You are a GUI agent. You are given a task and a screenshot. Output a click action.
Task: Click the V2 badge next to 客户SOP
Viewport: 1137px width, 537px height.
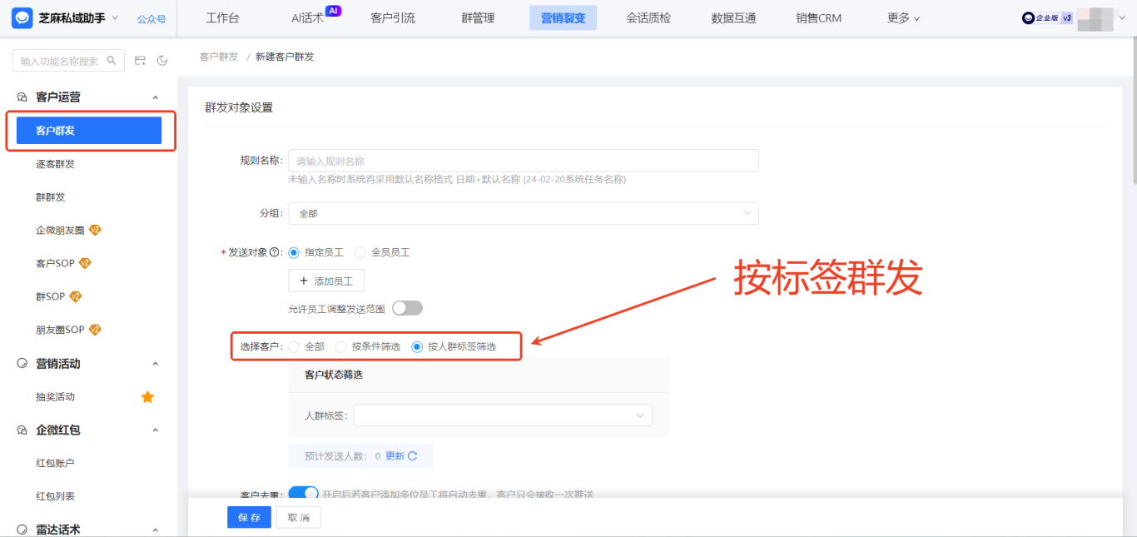(85, 263)
